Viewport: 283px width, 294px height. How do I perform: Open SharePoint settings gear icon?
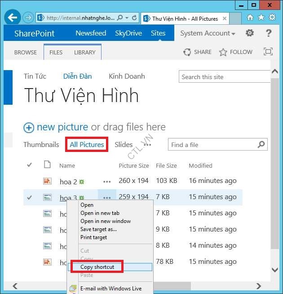coord(250,33)
